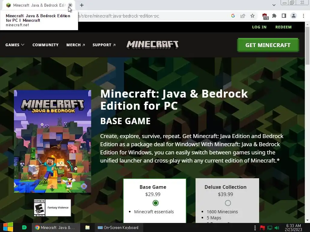
Task: Click the 5 Maps bullet text
Action: coord(214,218)
